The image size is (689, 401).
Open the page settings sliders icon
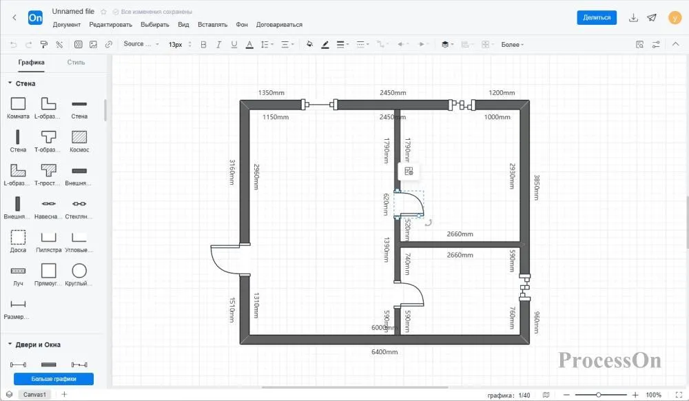point(656,44)
